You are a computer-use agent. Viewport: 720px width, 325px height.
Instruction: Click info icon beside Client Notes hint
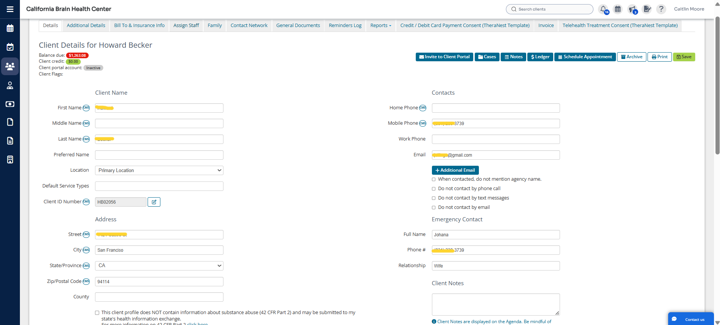434,322
